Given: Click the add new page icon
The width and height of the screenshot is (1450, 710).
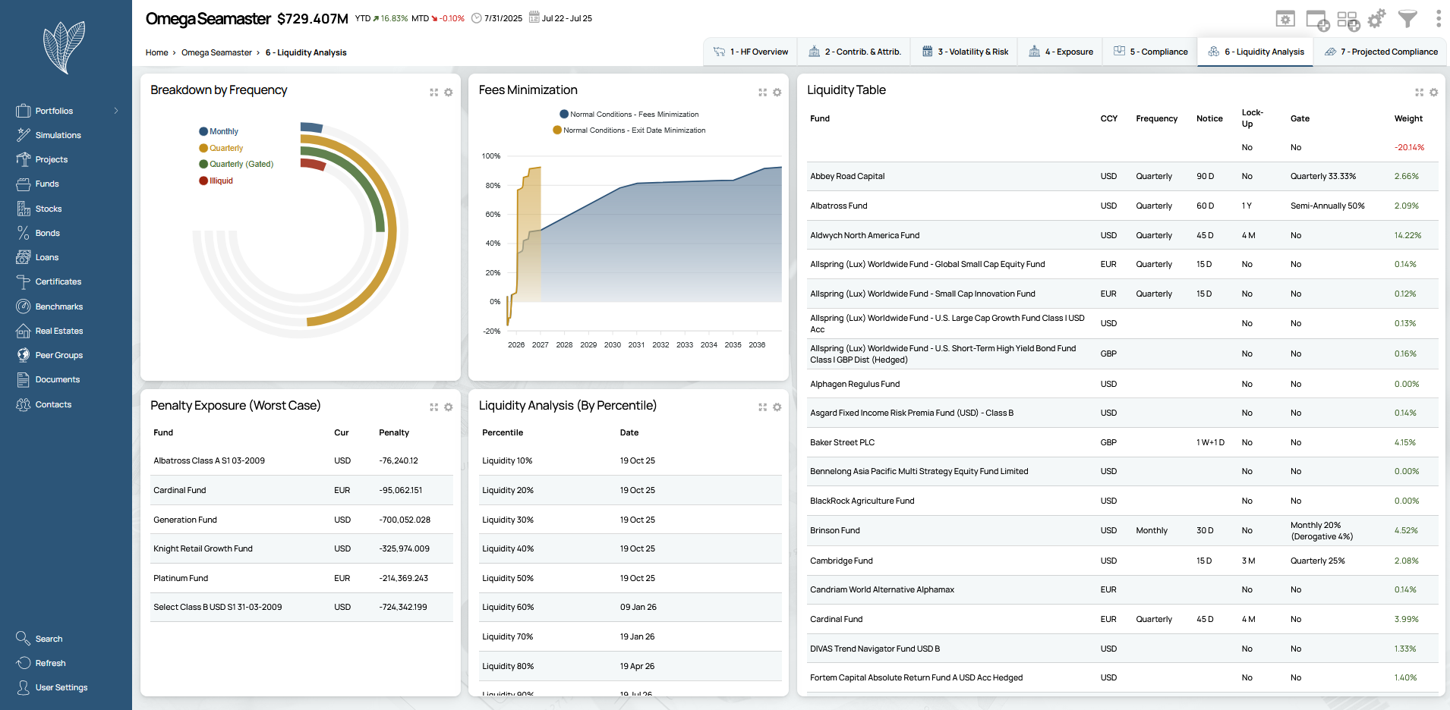Looking at the screenshot, I should 1316,20.
